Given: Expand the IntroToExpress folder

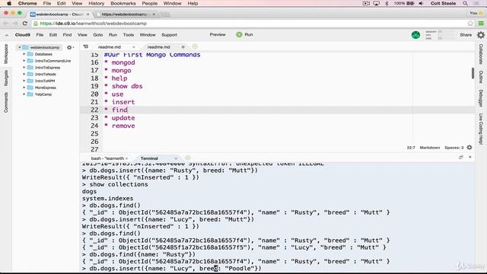Looking at the screenshot, I should 24,68.
